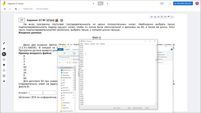Choose the Select arrow tool
This screenshot has width=201, height=113.
[4, 54]
